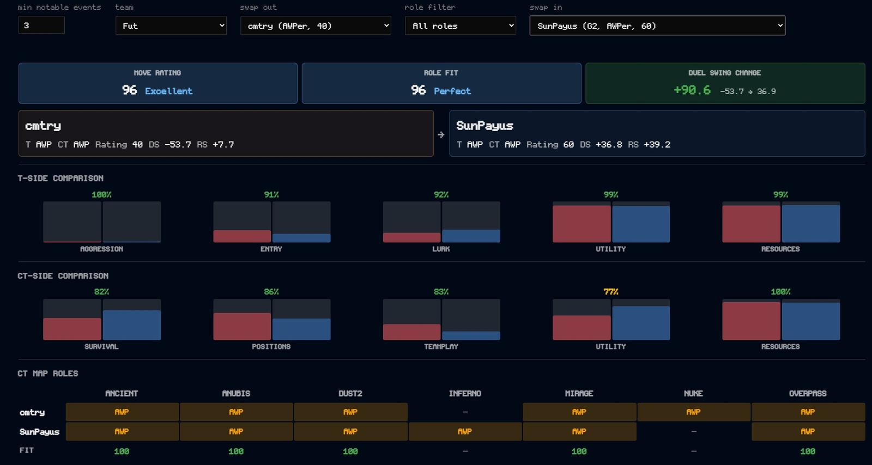Click the T-side Utility red bar
Image resolution: width=872 pixels, height=465 pixels.
click(x=582, y=224)
